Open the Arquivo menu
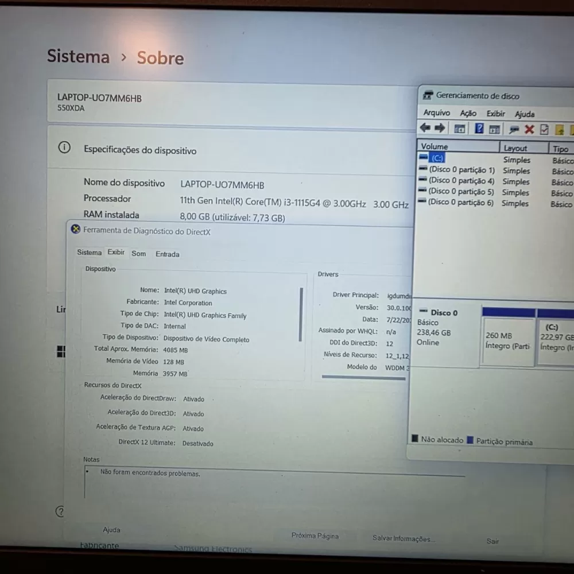 (x=436, y=113)
